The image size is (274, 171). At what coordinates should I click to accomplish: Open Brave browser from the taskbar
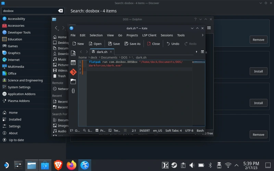[58, 165]
